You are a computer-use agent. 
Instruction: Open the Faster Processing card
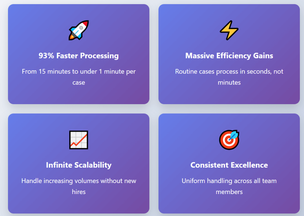[x=79, y=54]
